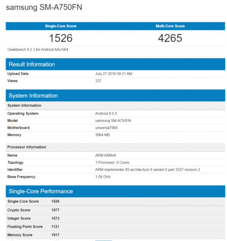Click the universal7885 motherboard value
This screenshot has height=241, width=227.
tap(106, 128)
